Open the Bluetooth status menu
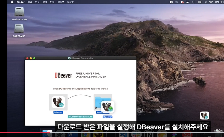Viewport: 224px width, 137px height. 206,2
